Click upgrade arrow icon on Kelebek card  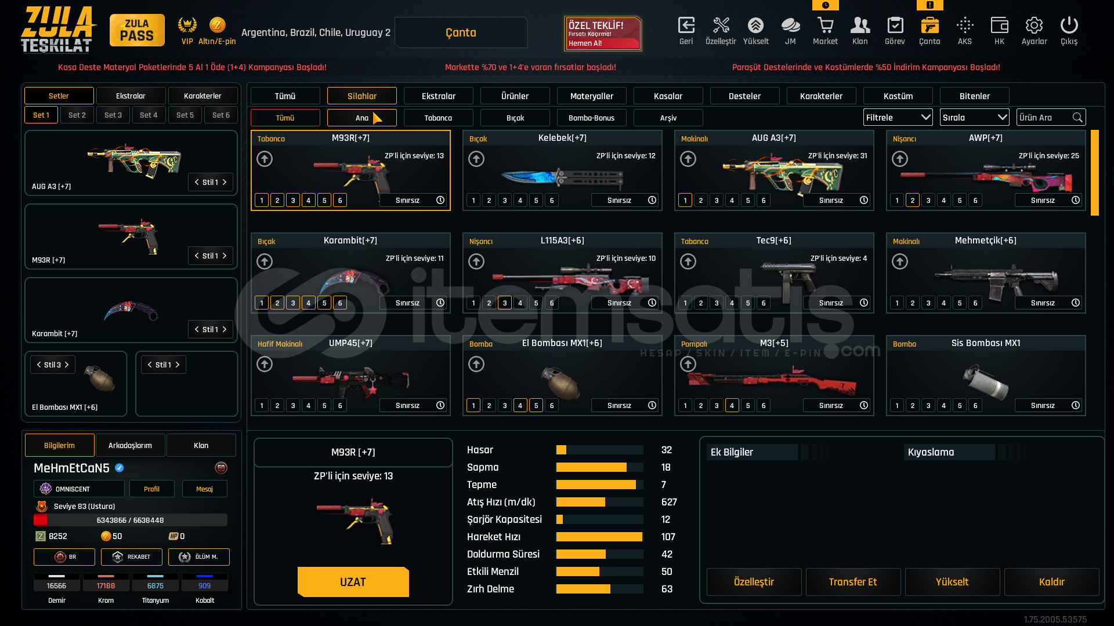pos(476,159)
